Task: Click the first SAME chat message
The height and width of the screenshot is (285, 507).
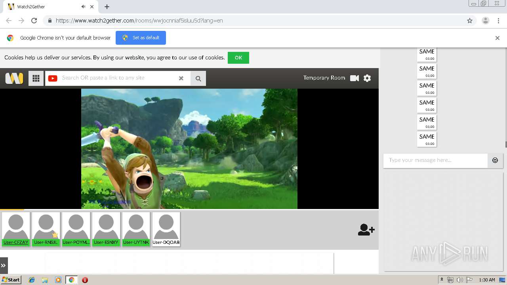Action: coord(427,55)
